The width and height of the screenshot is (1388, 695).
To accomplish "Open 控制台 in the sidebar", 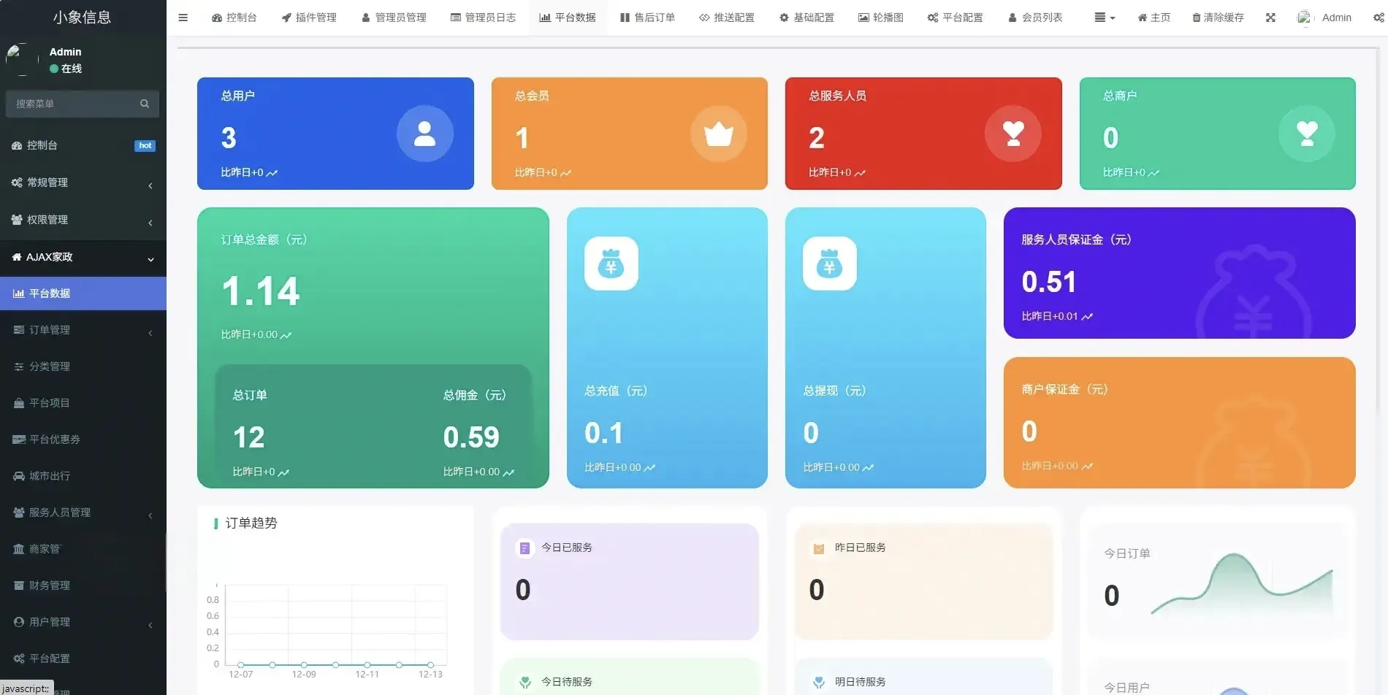I will coord(83,145).
